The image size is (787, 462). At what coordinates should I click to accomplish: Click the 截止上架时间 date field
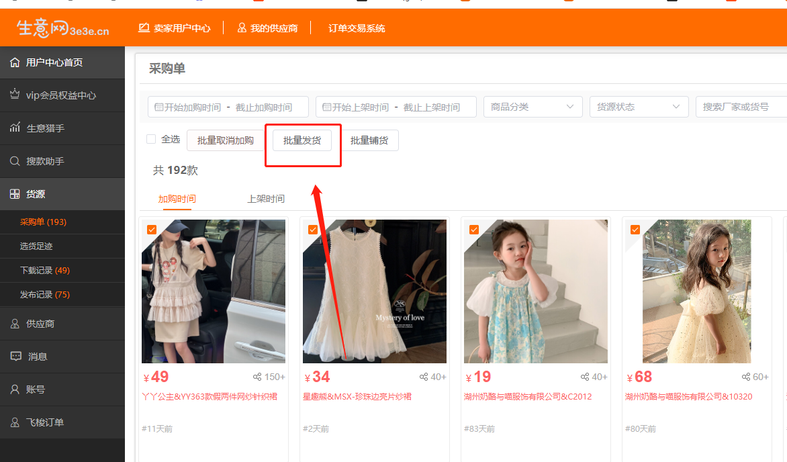click(x=432, y=107)
